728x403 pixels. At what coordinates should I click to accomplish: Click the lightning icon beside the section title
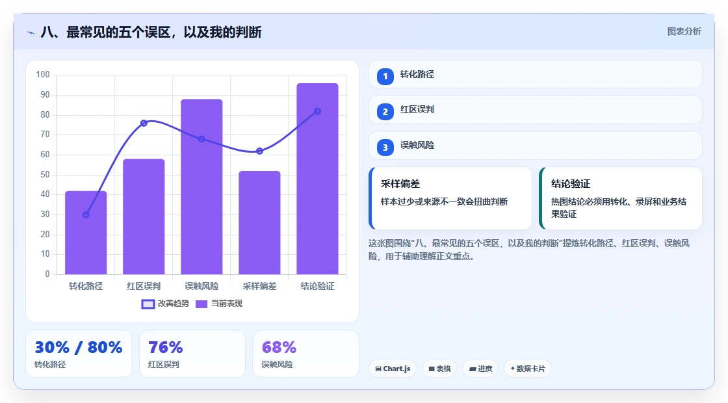click(x=31, y=32)
